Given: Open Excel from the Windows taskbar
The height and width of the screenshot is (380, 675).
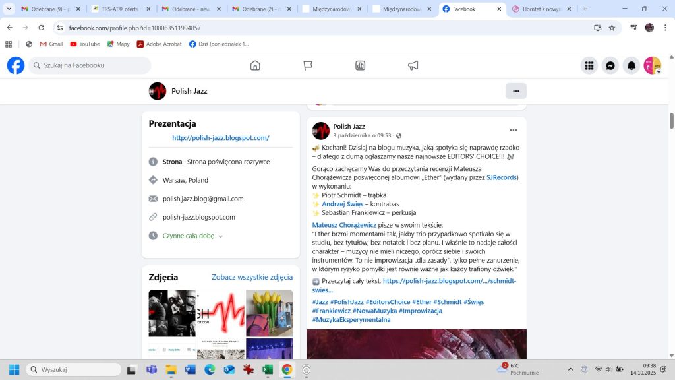Looking at the screenshot, I should [268, 369].
